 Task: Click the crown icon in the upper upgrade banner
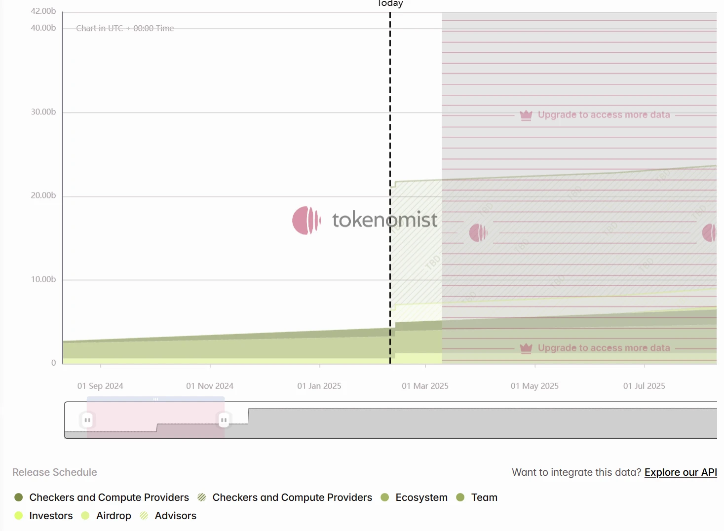click(x=526, y=115)
